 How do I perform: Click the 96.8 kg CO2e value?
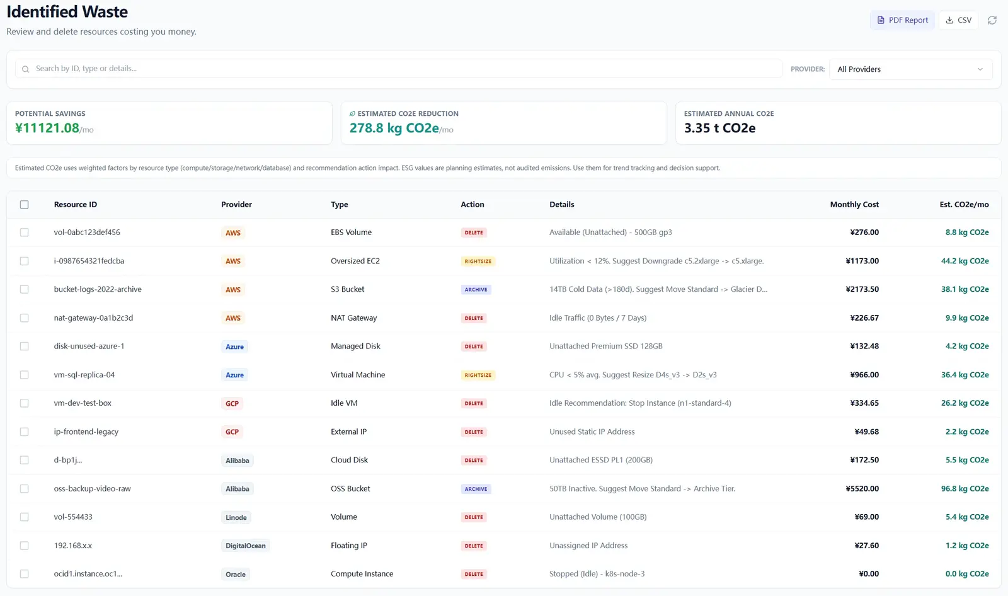click(965, 489)
